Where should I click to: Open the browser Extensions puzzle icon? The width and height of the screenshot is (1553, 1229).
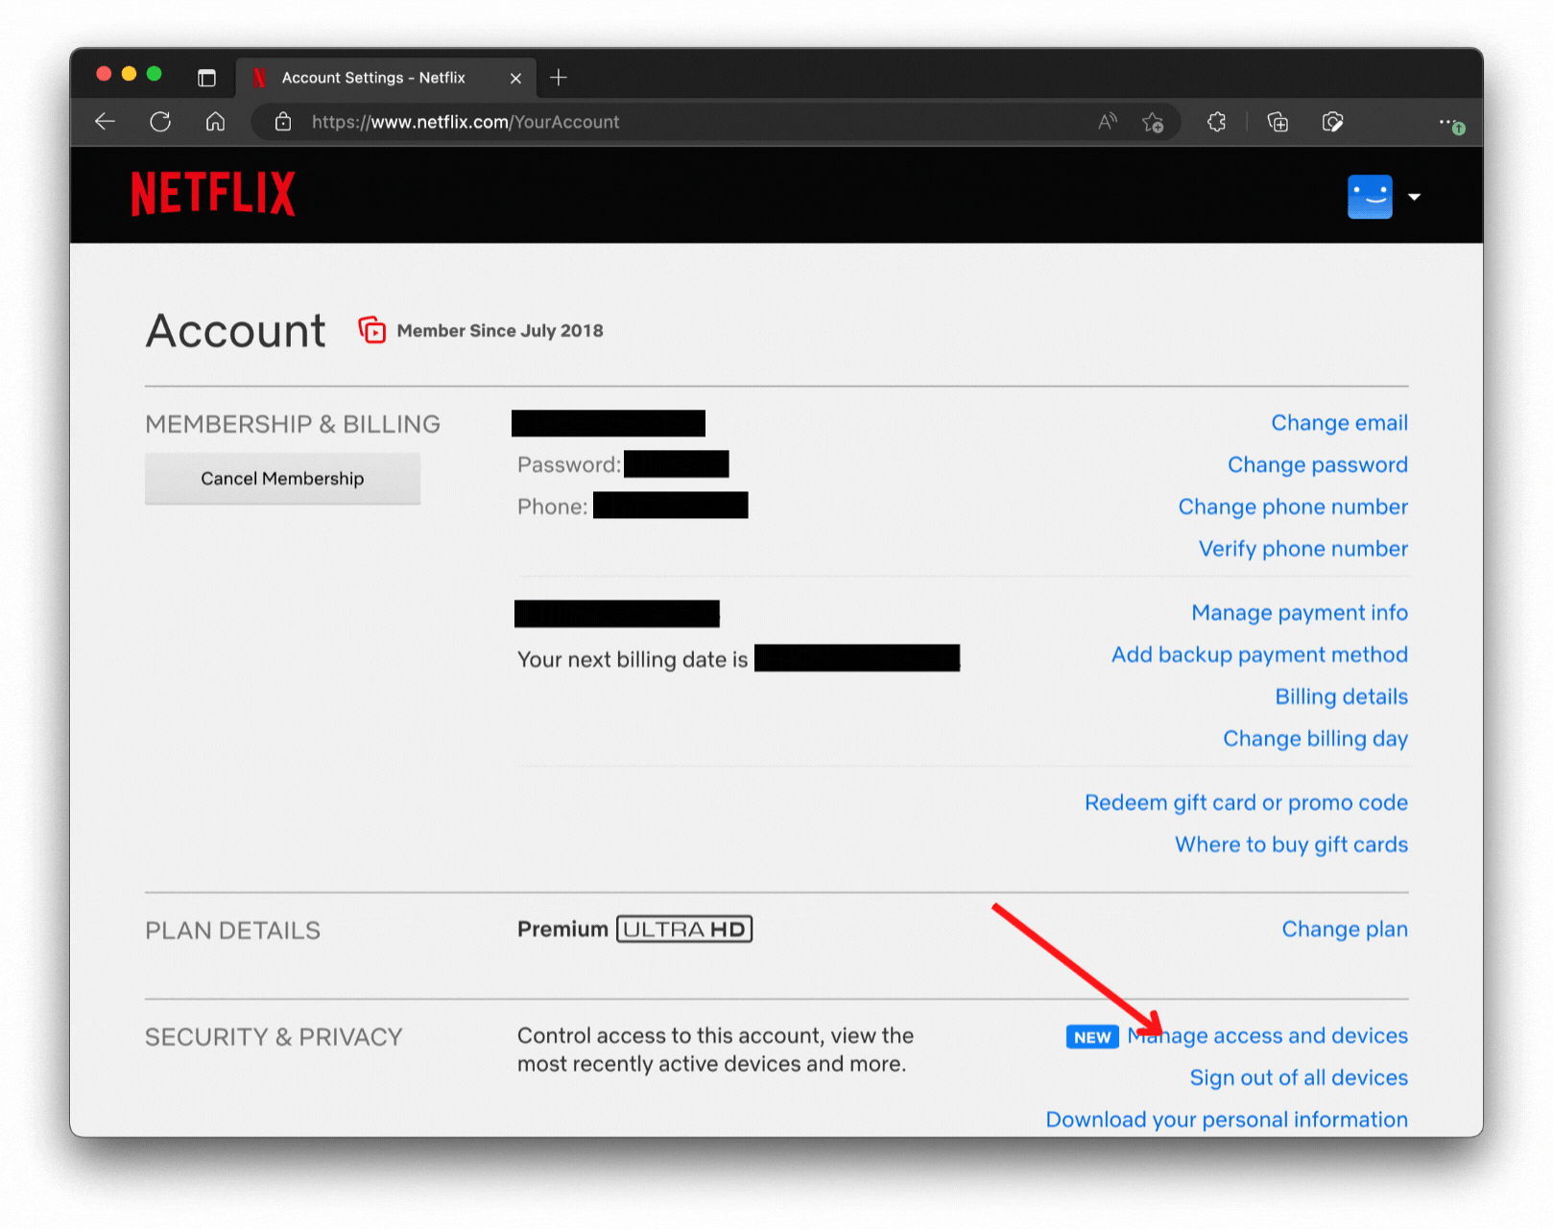1216,122
